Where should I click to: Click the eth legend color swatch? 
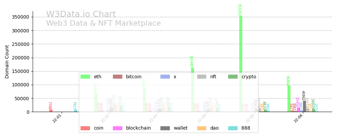(85, 77)
